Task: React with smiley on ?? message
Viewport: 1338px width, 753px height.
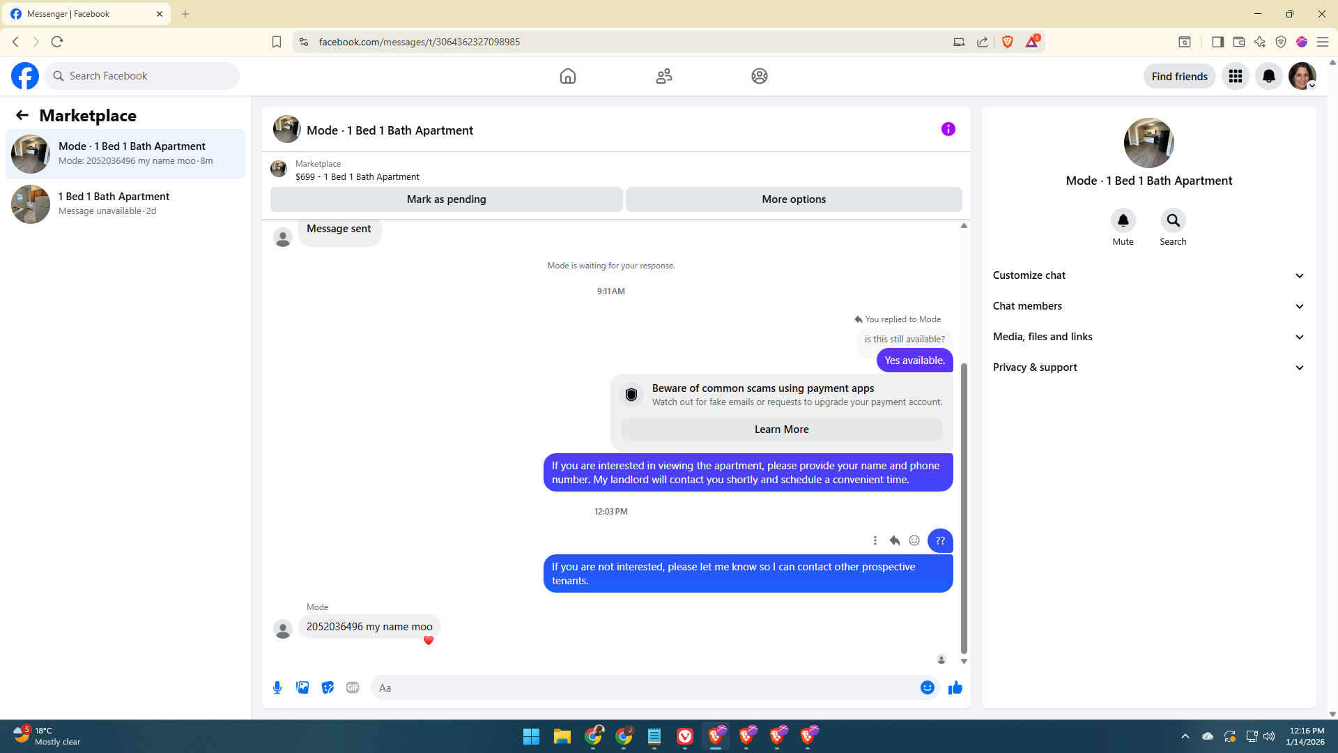Action: tap(914, 540)
